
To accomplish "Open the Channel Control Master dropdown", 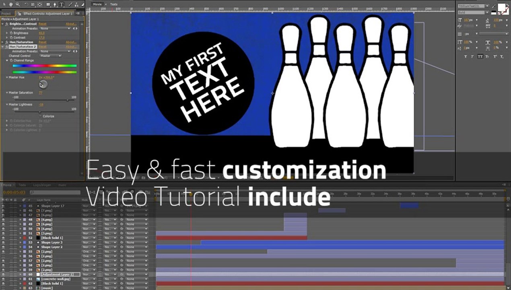I will (51, 56).
